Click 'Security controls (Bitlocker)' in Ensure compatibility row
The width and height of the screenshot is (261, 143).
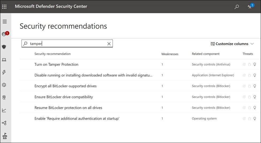(211, 97)
